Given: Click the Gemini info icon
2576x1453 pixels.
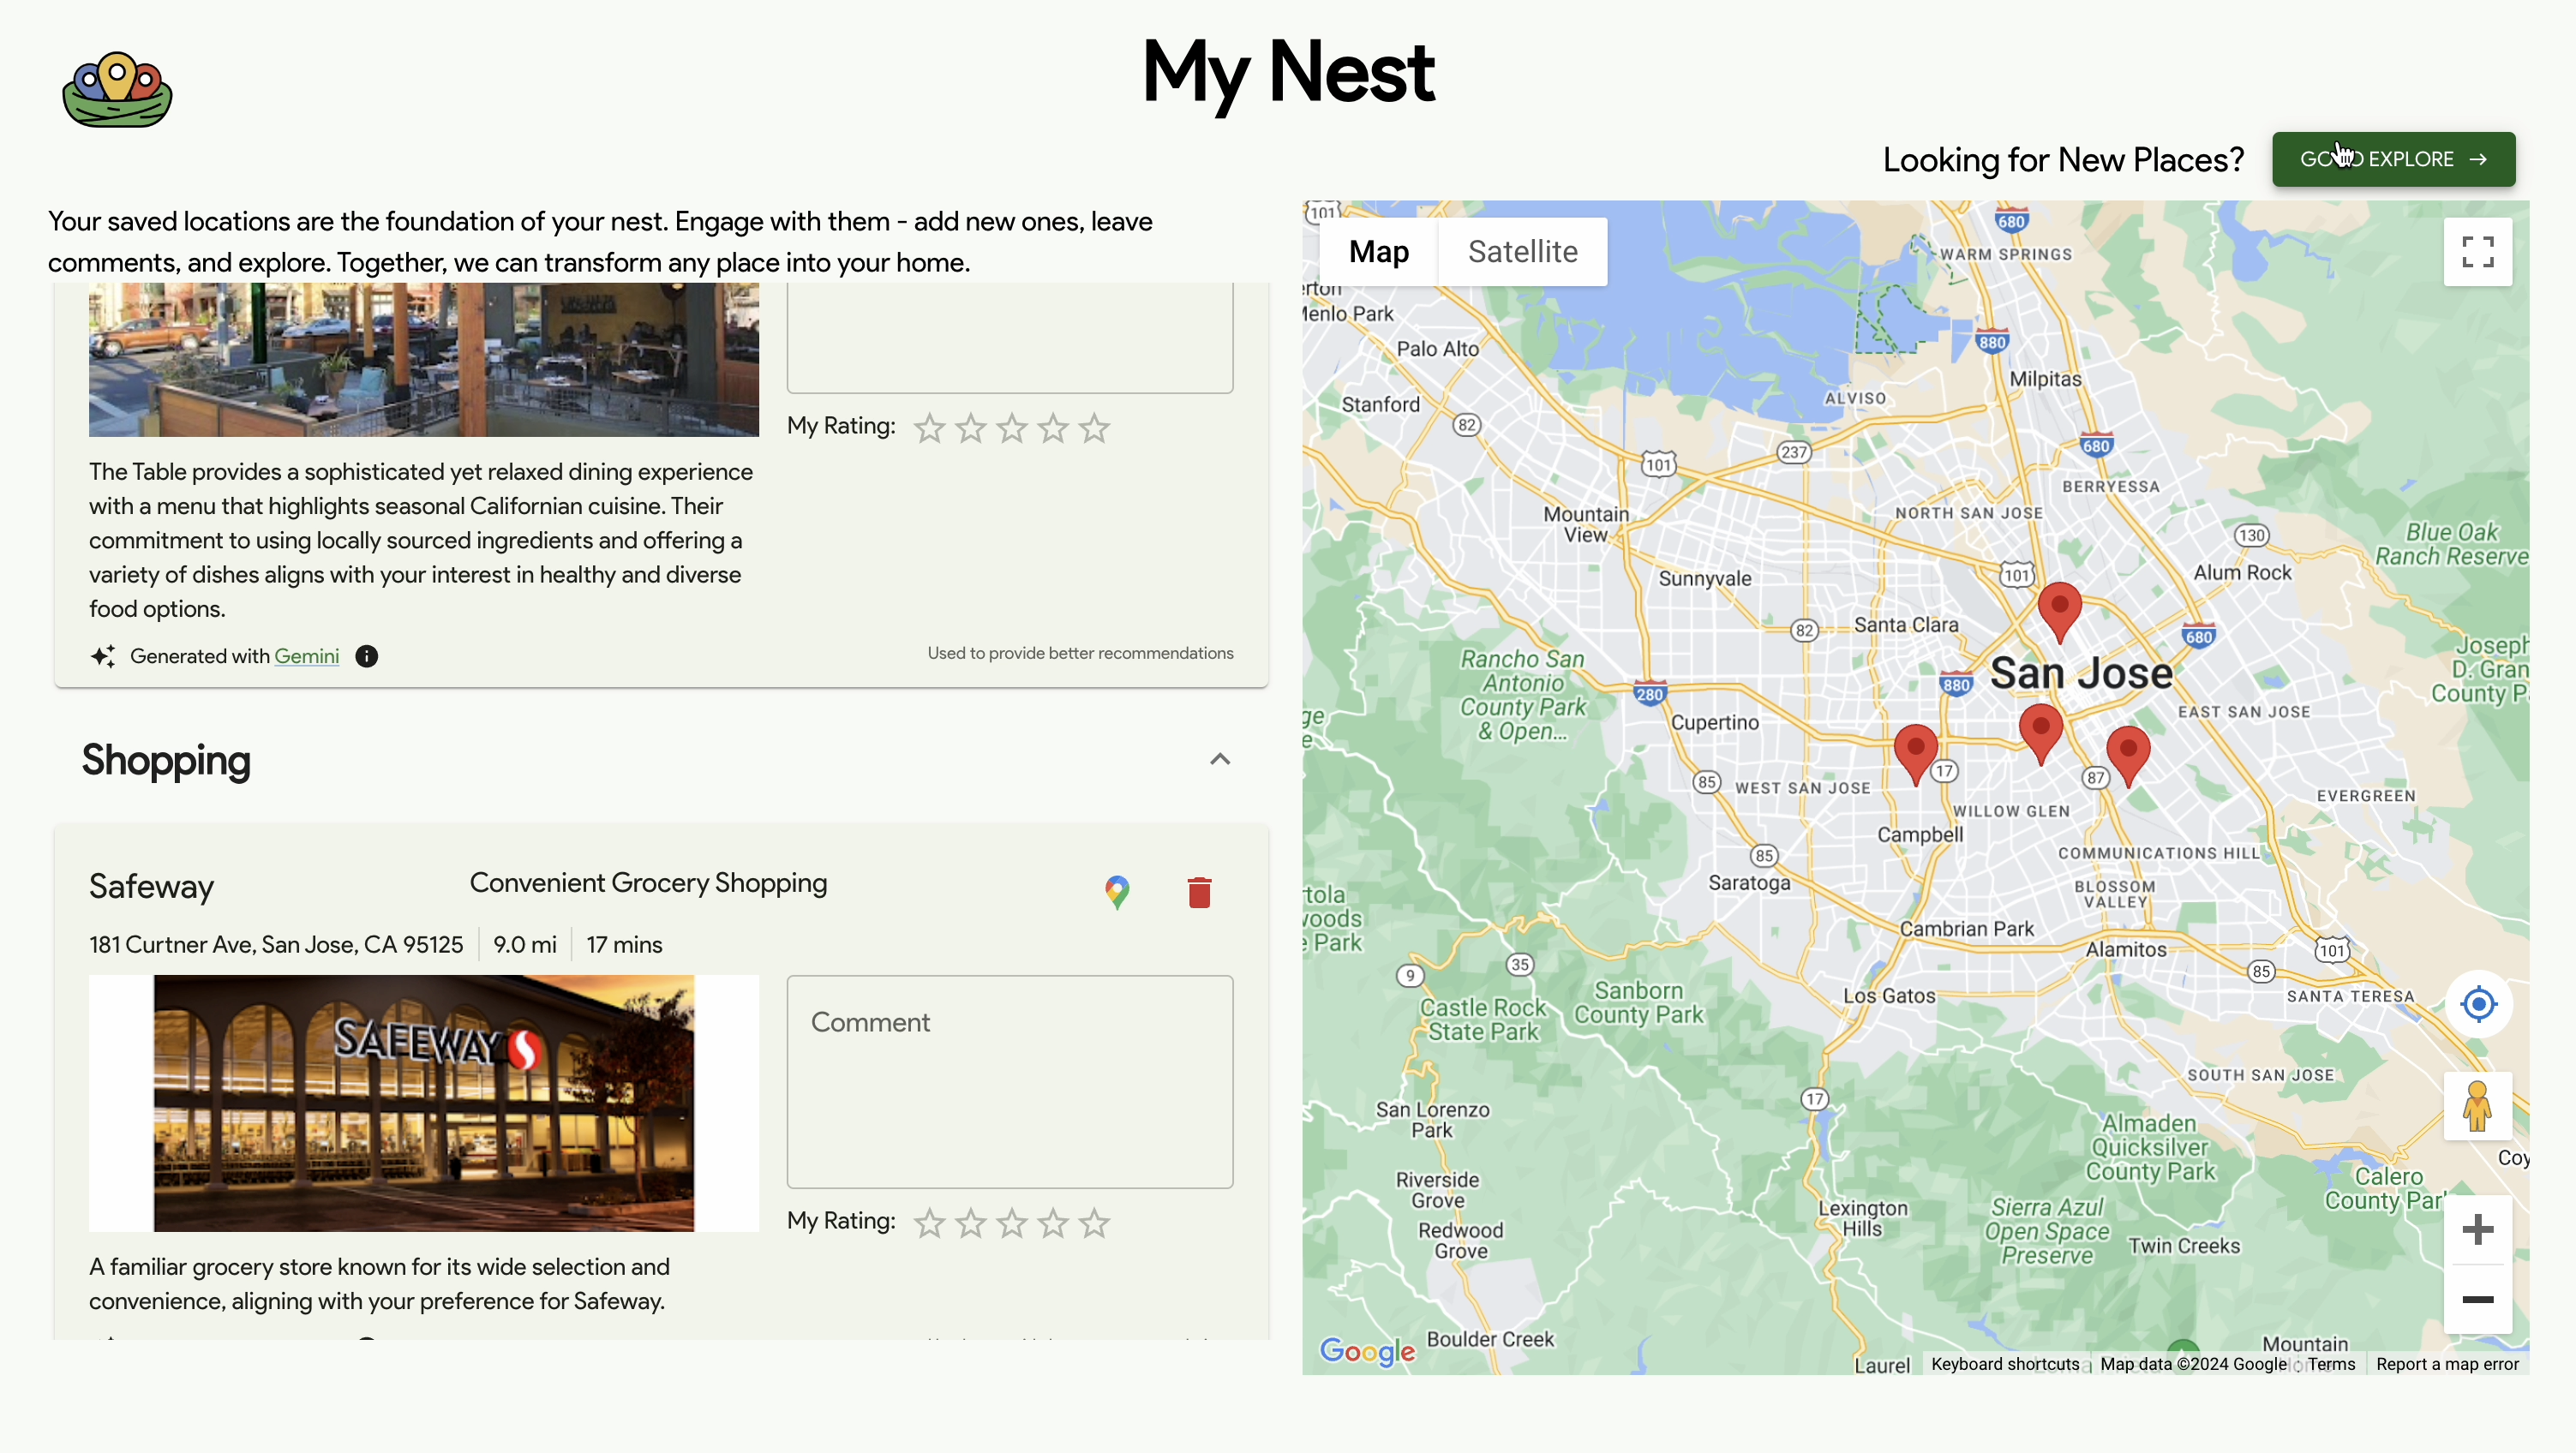Looking at the screenshot, I should point(367,656).
